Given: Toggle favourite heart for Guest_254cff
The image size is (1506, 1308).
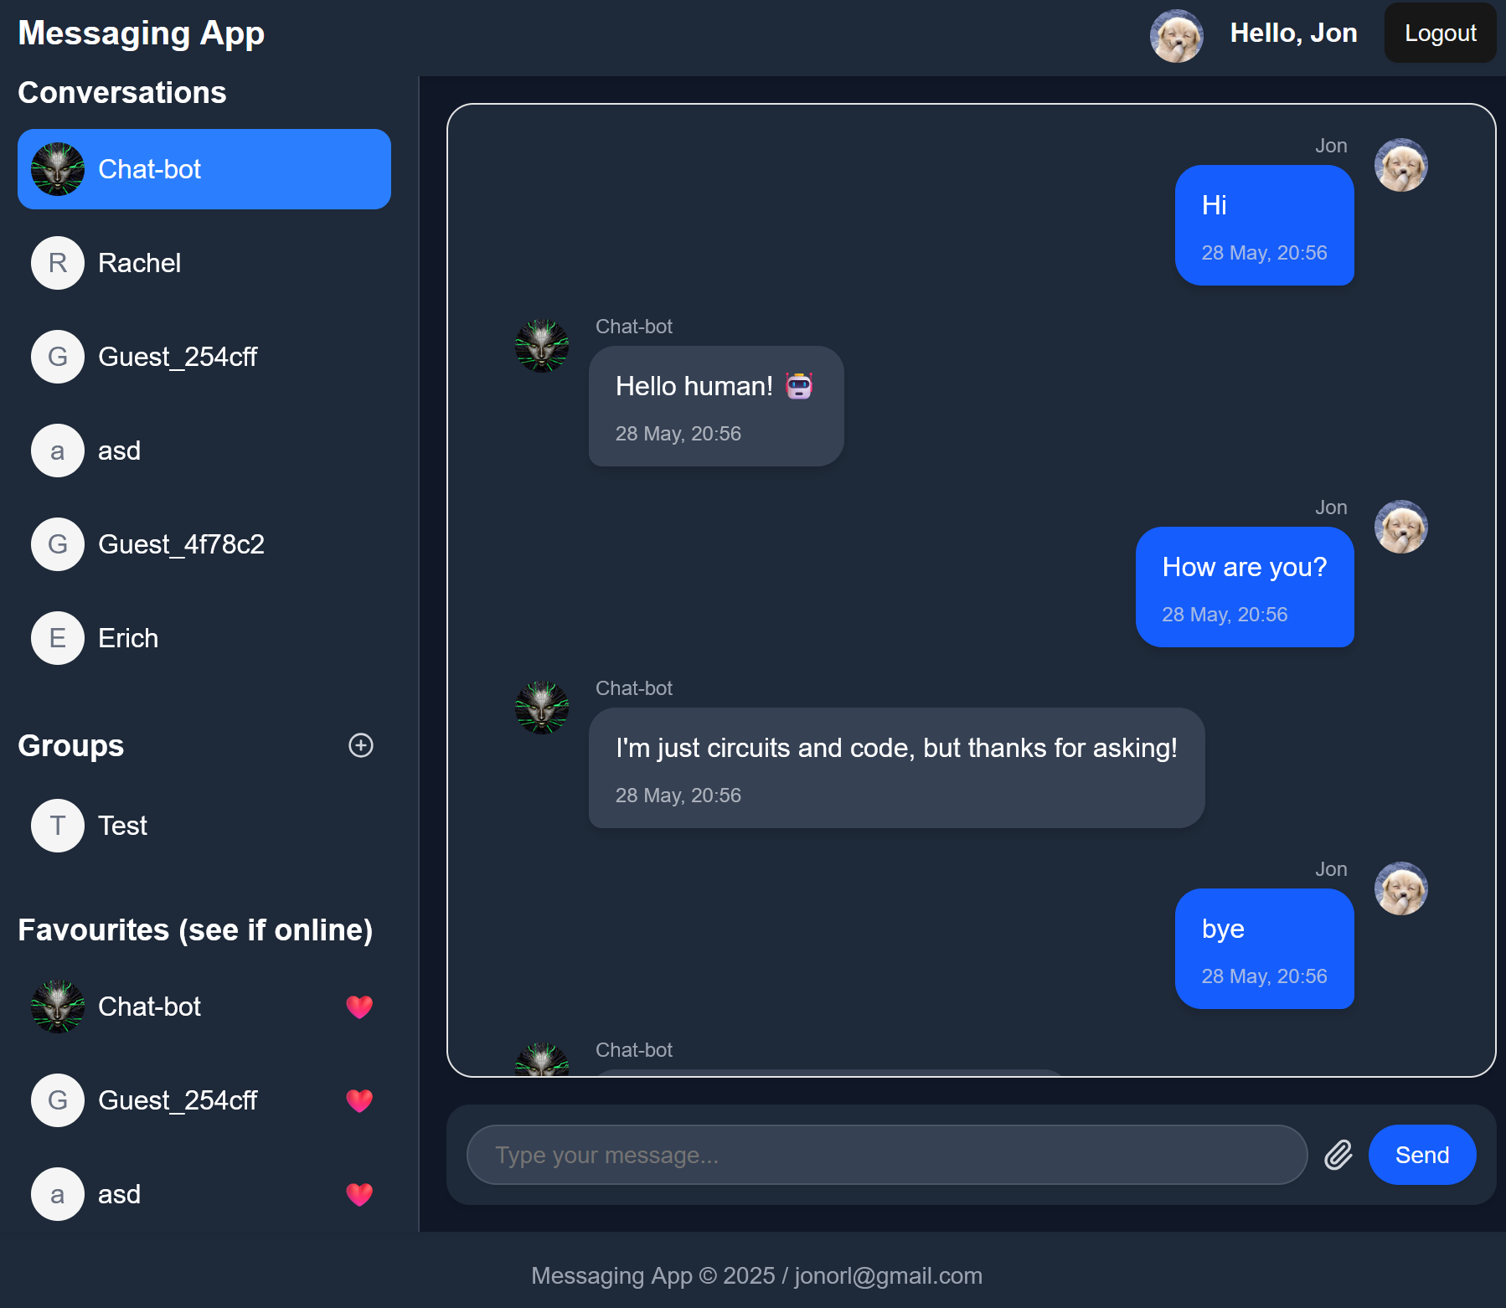Looking at the screenshot, I should (359, 1100).
